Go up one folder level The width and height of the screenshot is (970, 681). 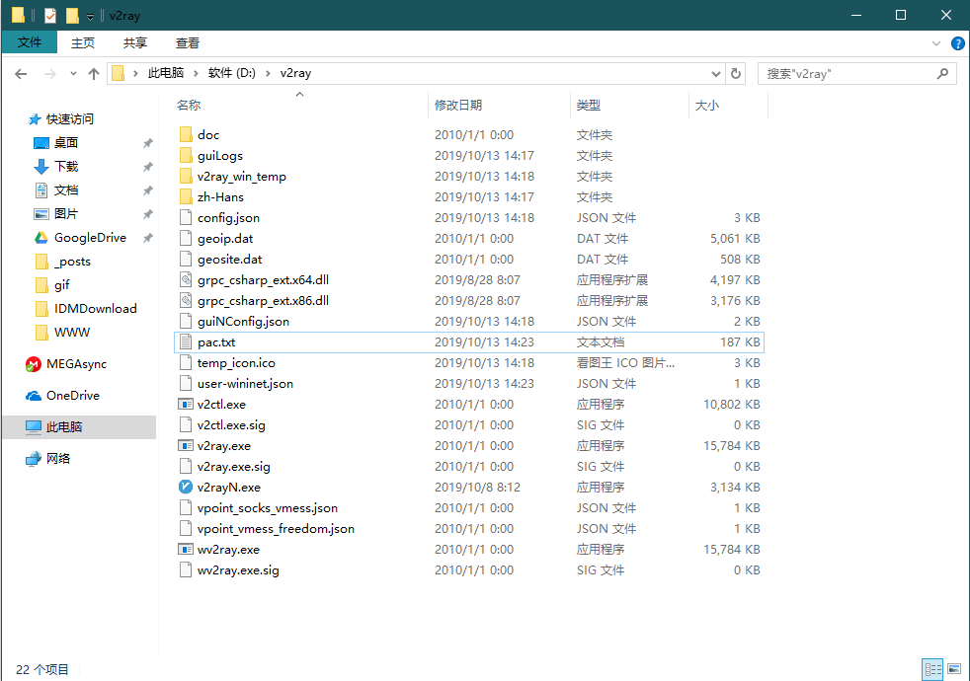pos(94,74)
